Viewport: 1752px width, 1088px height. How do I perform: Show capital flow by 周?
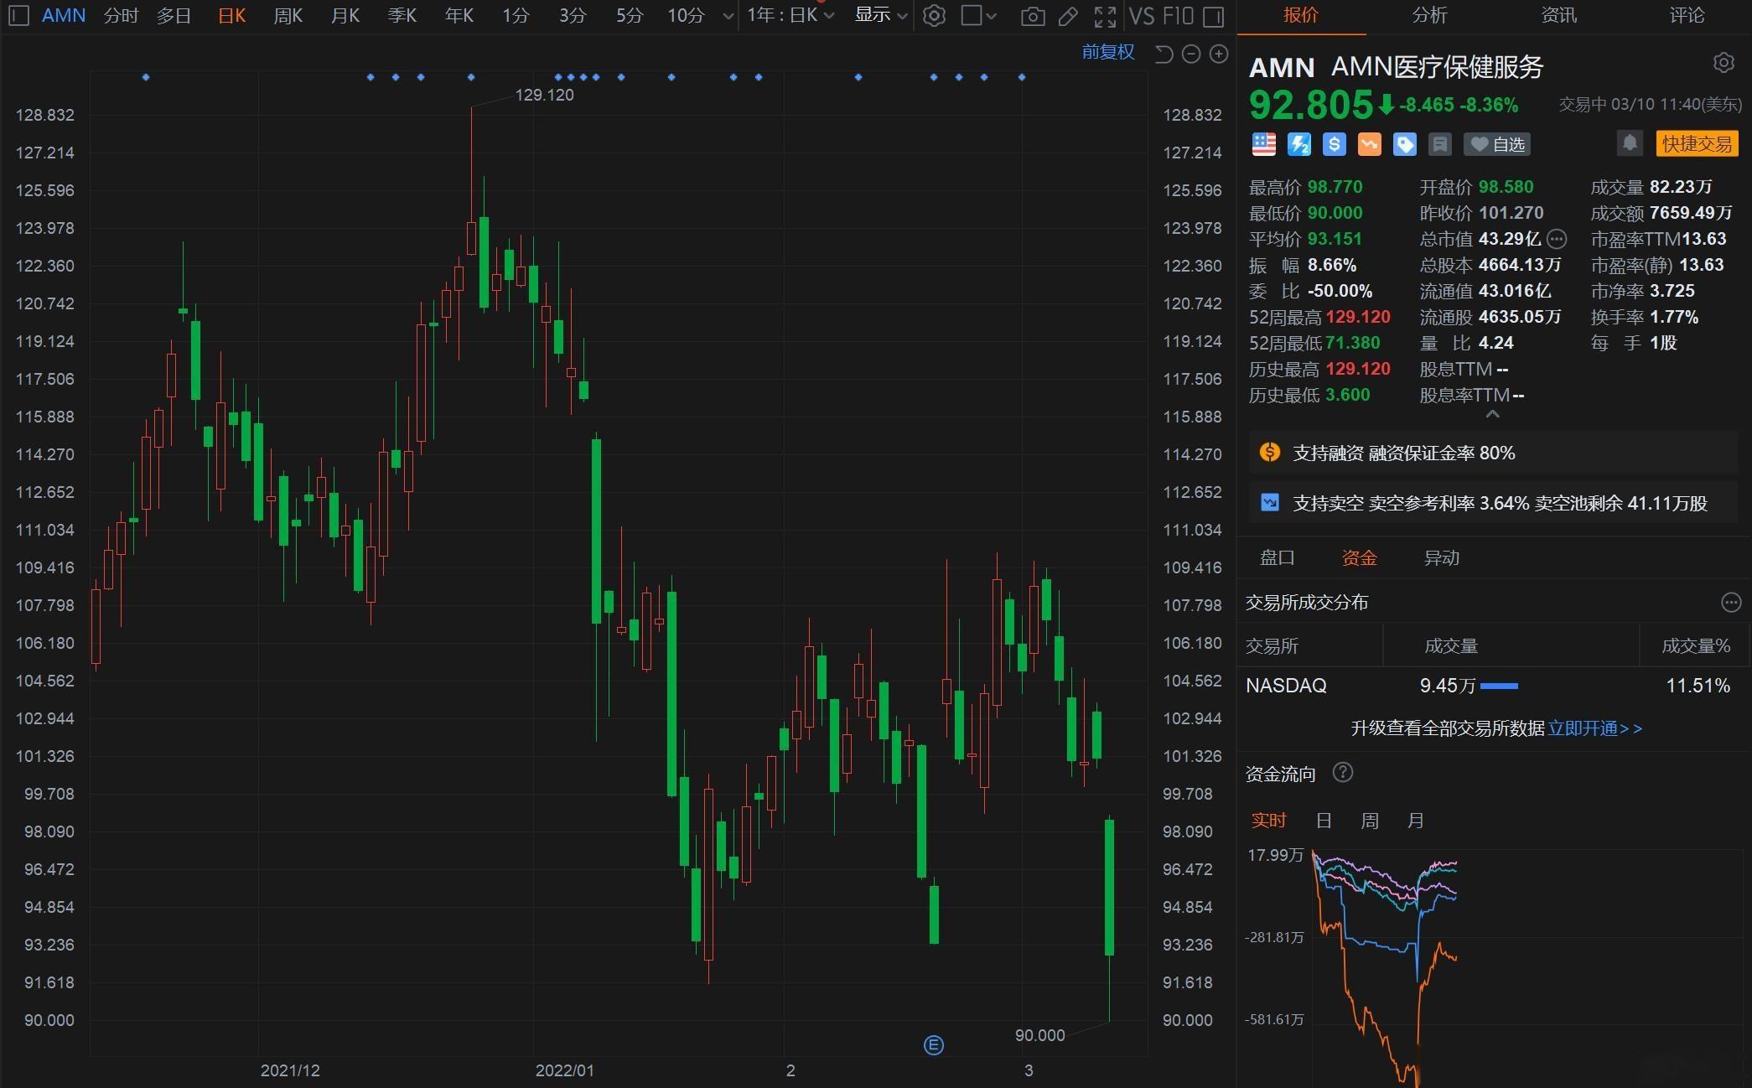[1370, 820]
